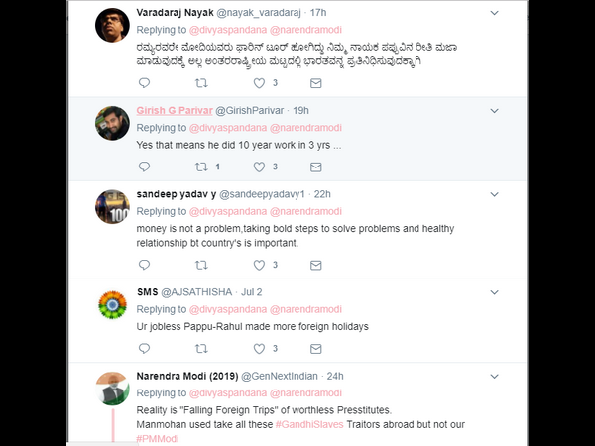Viewport: 595px width, 446px height.
Task: Like sandeep yadav y's tweet
Action: (x=260, y=265)
